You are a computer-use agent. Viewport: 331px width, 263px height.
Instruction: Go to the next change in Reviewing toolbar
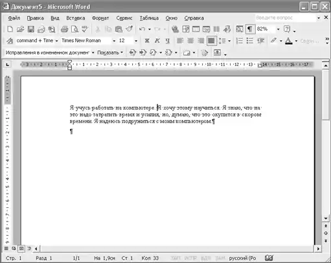143,52
